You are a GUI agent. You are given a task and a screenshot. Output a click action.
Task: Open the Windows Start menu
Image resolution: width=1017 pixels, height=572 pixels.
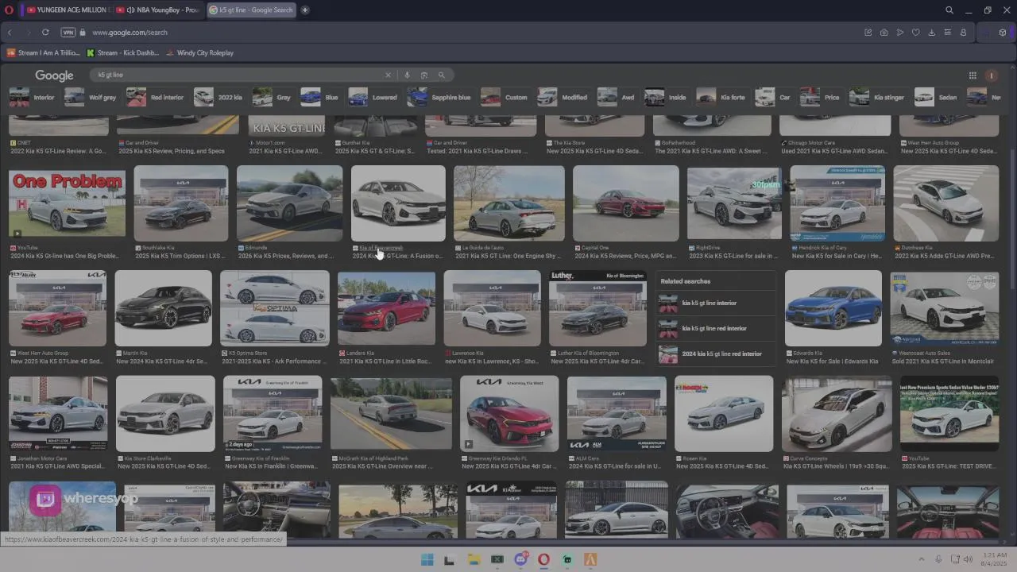coord(427,559)
